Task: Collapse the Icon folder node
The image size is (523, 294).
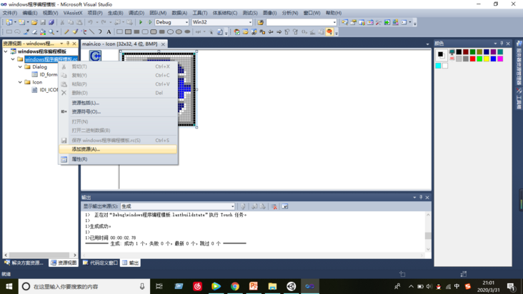Action: click(20, 82)
